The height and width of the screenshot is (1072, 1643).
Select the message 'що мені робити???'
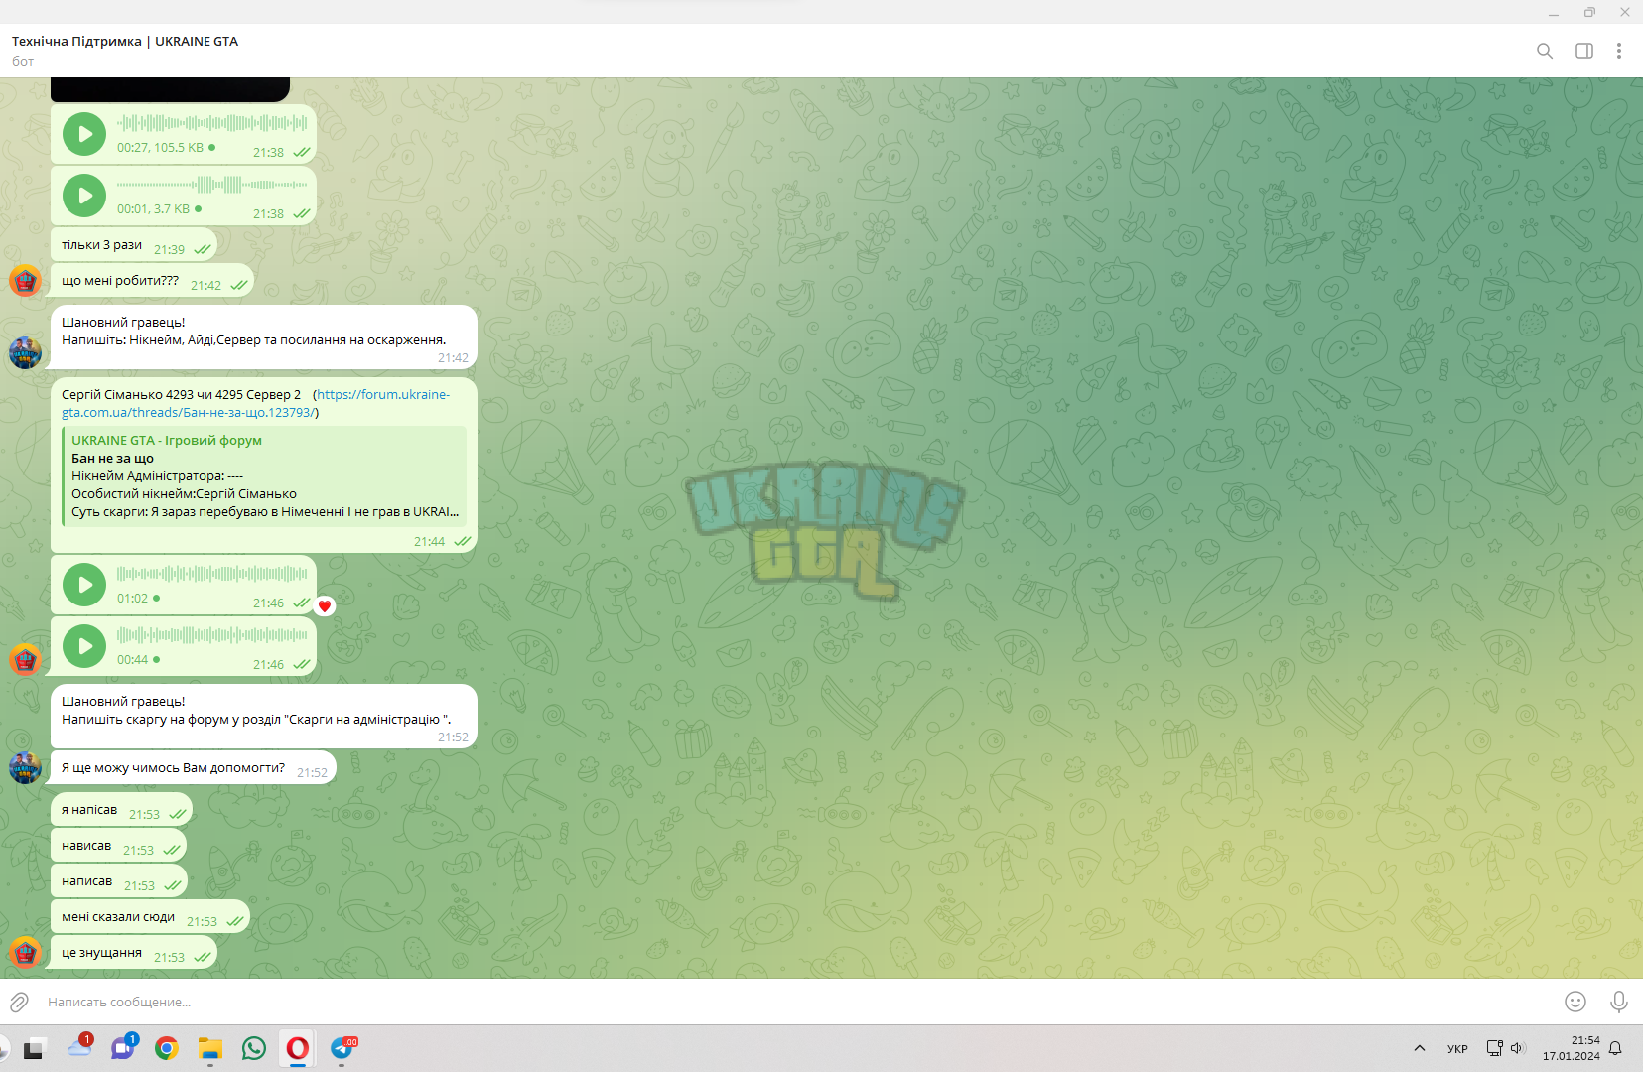[x=152, y=281]
